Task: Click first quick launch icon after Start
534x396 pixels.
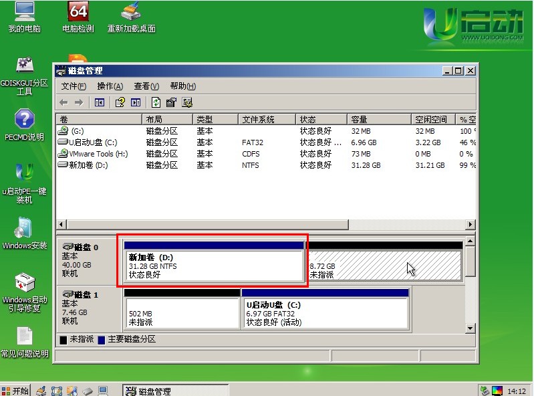Action: point(41,391)
